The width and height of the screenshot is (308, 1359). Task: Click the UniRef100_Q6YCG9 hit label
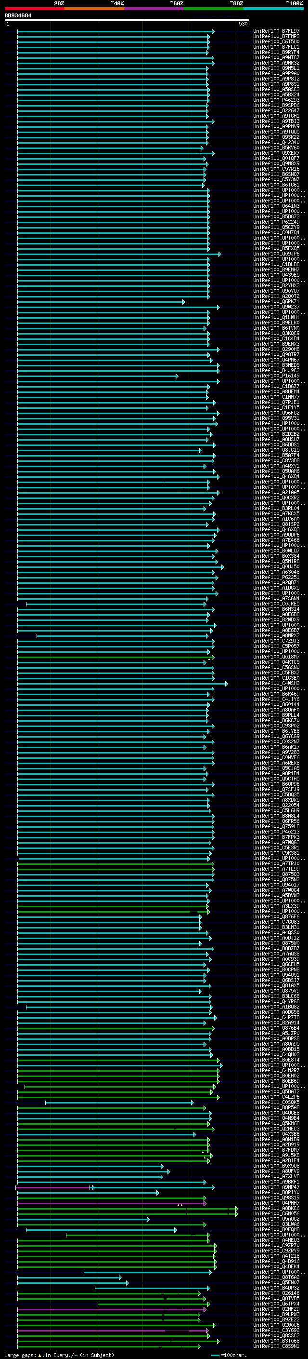click(276, 737)
